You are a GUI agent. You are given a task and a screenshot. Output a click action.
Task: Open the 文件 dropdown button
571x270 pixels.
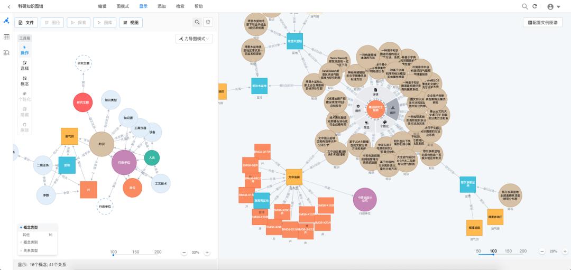pyautogui.click(x=26, y=23)
